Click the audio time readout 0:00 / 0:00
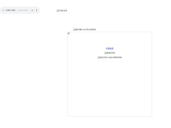This screenshot has width=171, height=128. pos(11,10)
